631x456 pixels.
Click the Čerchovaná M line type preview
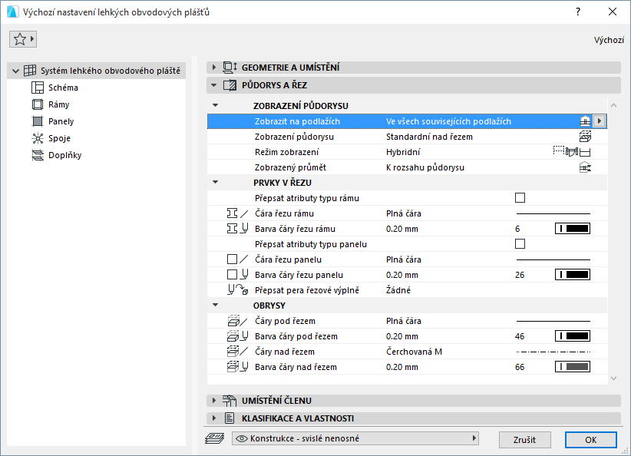pos(553,352)
